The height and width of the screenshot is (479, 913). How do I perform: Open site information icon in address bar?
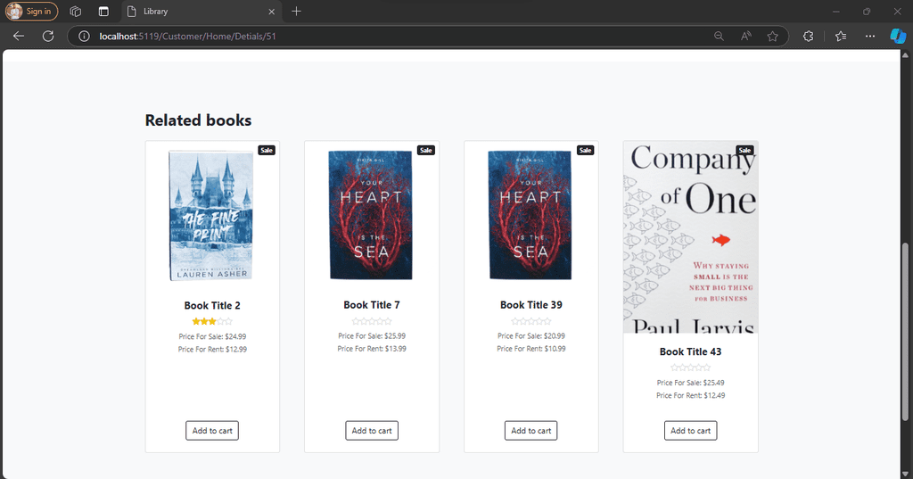84,37
